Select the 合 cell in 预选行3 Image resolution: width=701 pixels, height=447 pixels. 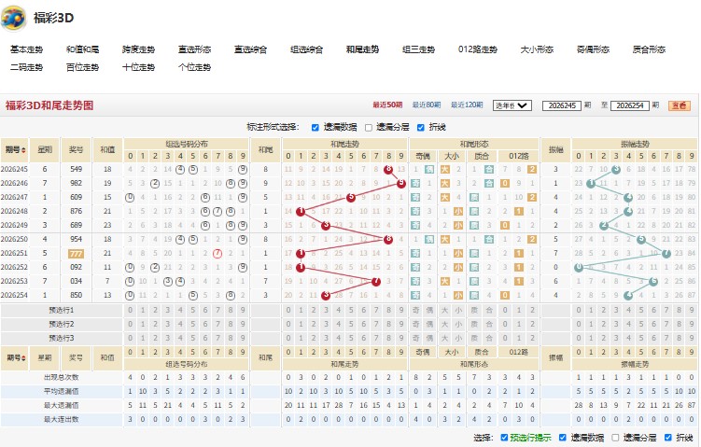pos(489,338)
